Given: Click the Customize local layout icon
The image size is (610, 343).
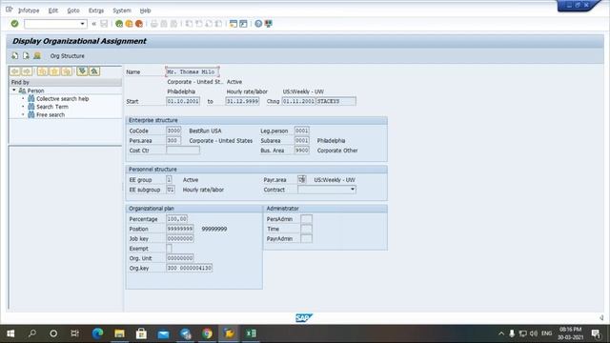Looking at the screenshot, I should point(269,24).
